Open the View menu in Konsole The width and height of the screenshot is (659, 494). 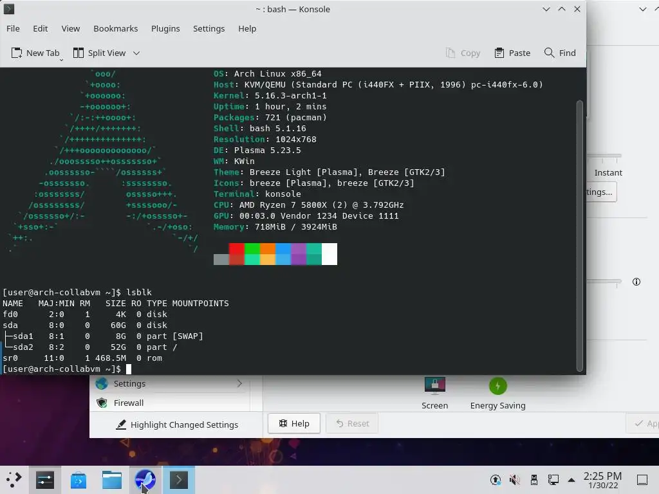tap(71, 28)
